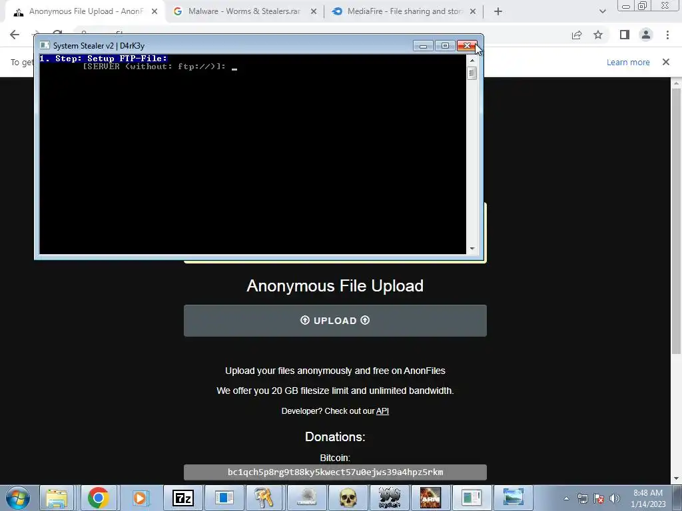
Task: Open Chrome three-dot menu
Action: (667, 35)
